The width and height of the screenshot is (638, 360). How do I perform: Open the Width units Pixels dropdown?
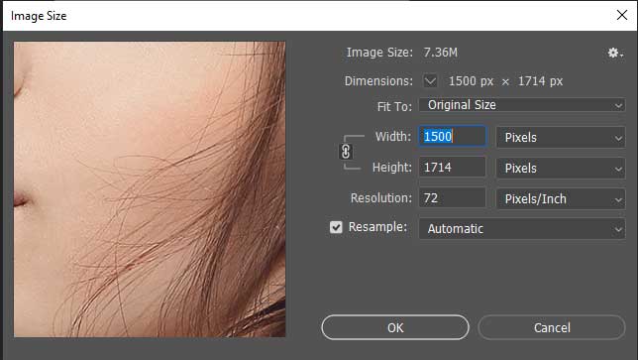tap(561, 138)
